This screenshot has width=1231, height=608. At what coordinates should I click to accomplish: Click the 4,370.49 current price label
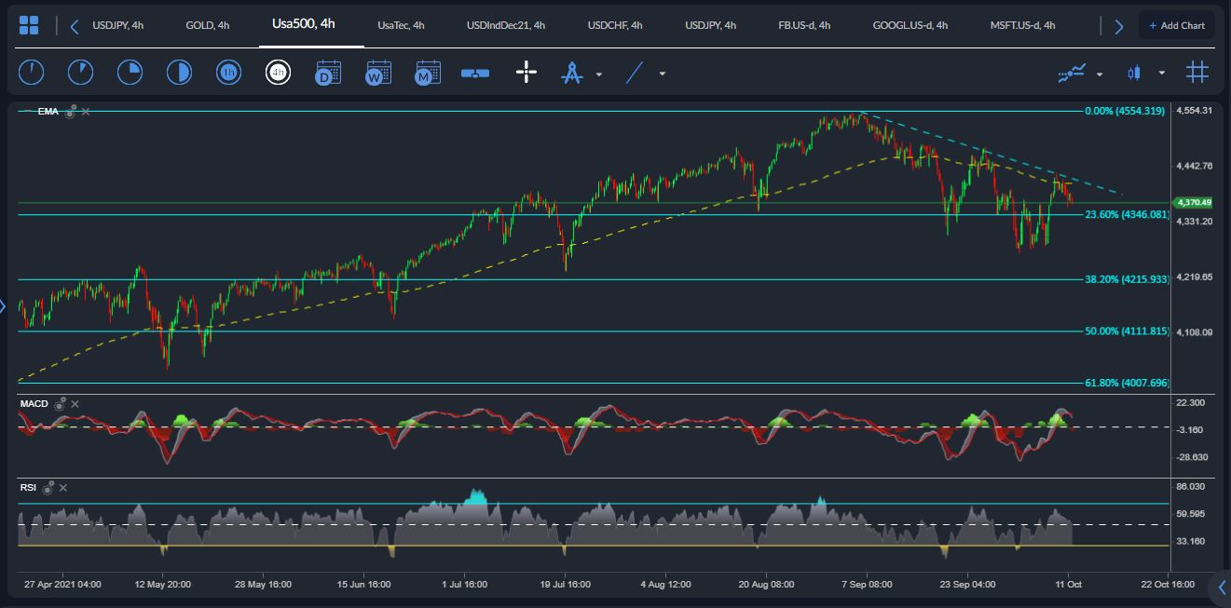[1193, 202]
